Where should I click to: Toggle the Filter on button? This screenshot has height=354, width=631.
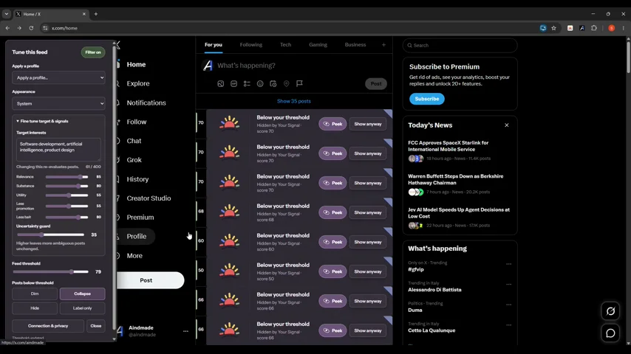coord(93,52)
